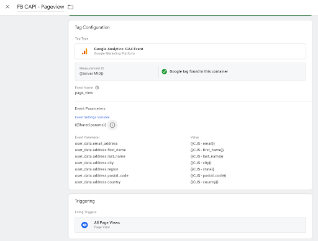Click the Google Analytics bar chart icon
Screen dimensions: 318x241
(84, 51)
